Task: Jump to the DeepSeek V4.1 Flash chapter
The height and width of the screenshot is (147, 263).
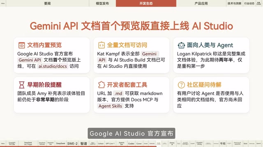Action: click(28, 143)
